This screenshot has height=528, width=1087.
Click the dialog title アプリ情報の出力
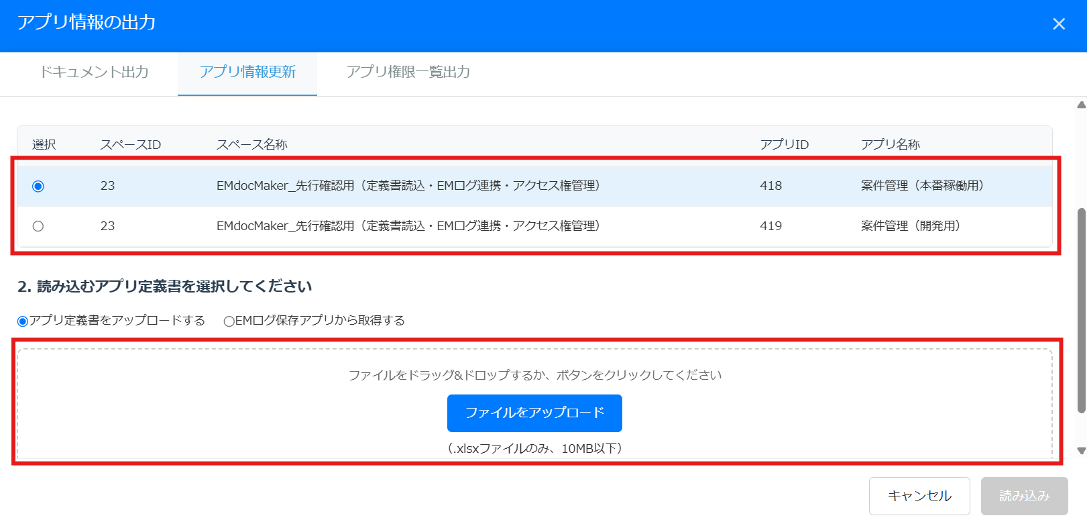pyautogui.click(x=87, y=23)
